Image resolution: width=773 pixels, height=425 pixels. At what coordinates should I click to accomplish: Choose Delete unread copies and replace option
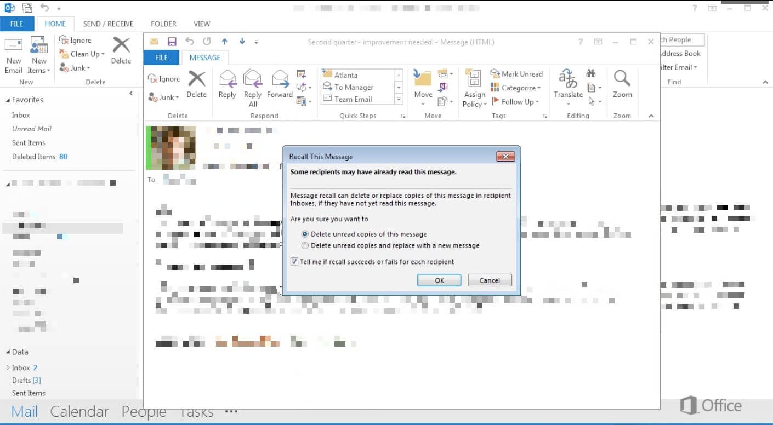click(x=305, y=245)
